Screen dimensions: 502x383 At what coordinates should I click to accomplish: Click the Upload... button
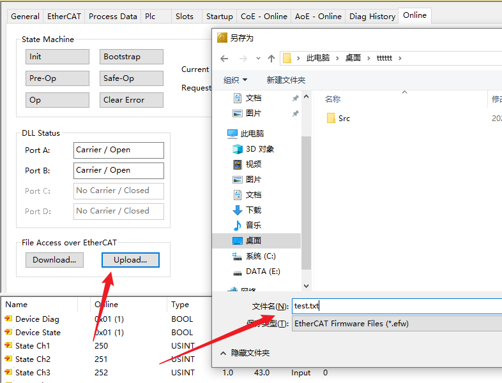coord(130,260)
